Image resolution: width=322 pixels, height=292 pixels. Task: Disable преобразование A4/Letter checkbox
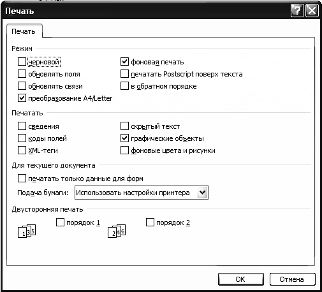(x=22, y=98)
